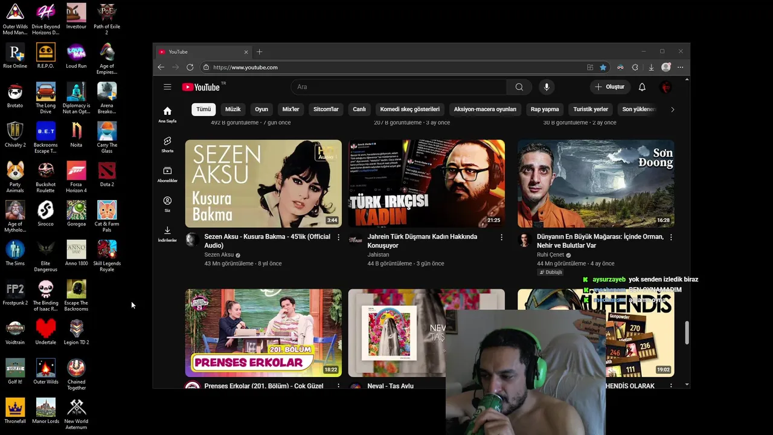Open Sezen Aksu Kusura Bakma video title
773x435 pixels.
267,241
